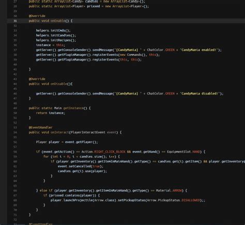Image resolution: width=245 pixels, height=225 pixels.
Task: Click the for loop over candies.size()
Action: [x=82, y=157]
